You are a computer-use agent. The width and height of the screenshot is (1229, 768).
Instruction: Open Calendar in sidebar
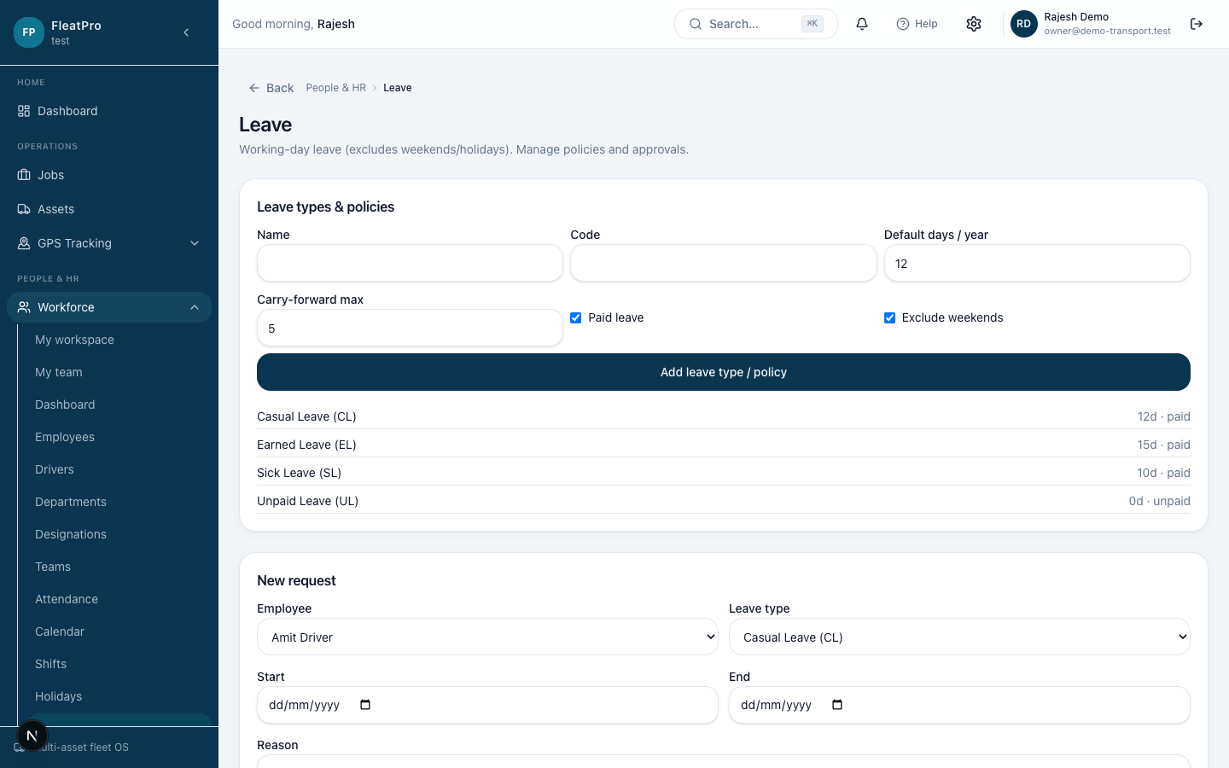pyautogui.click(x=60, y=631)
